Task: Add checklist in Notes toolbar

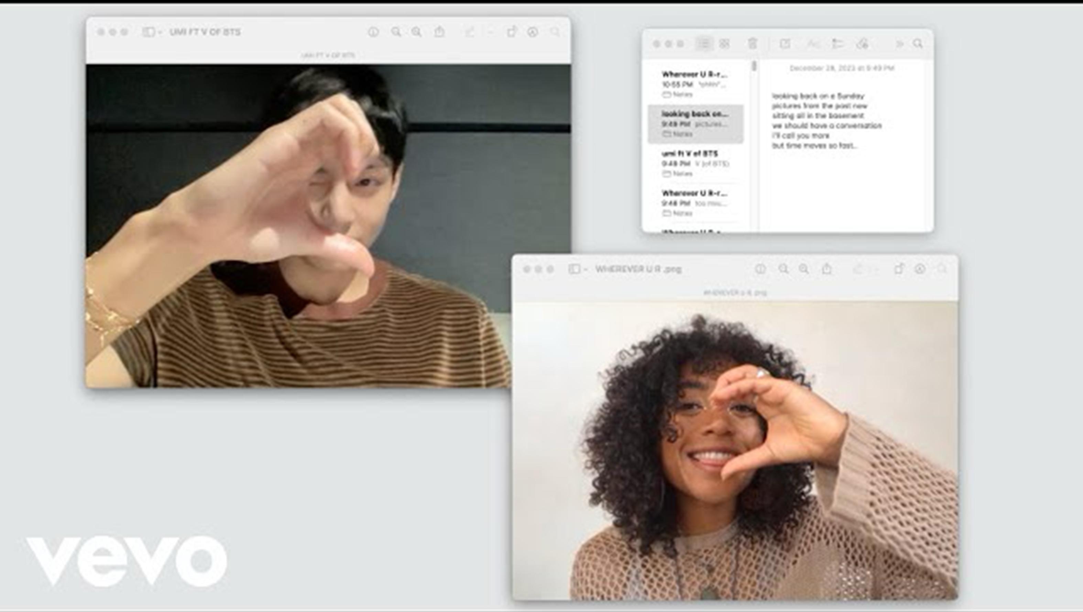Action: (x=838, y=44)
